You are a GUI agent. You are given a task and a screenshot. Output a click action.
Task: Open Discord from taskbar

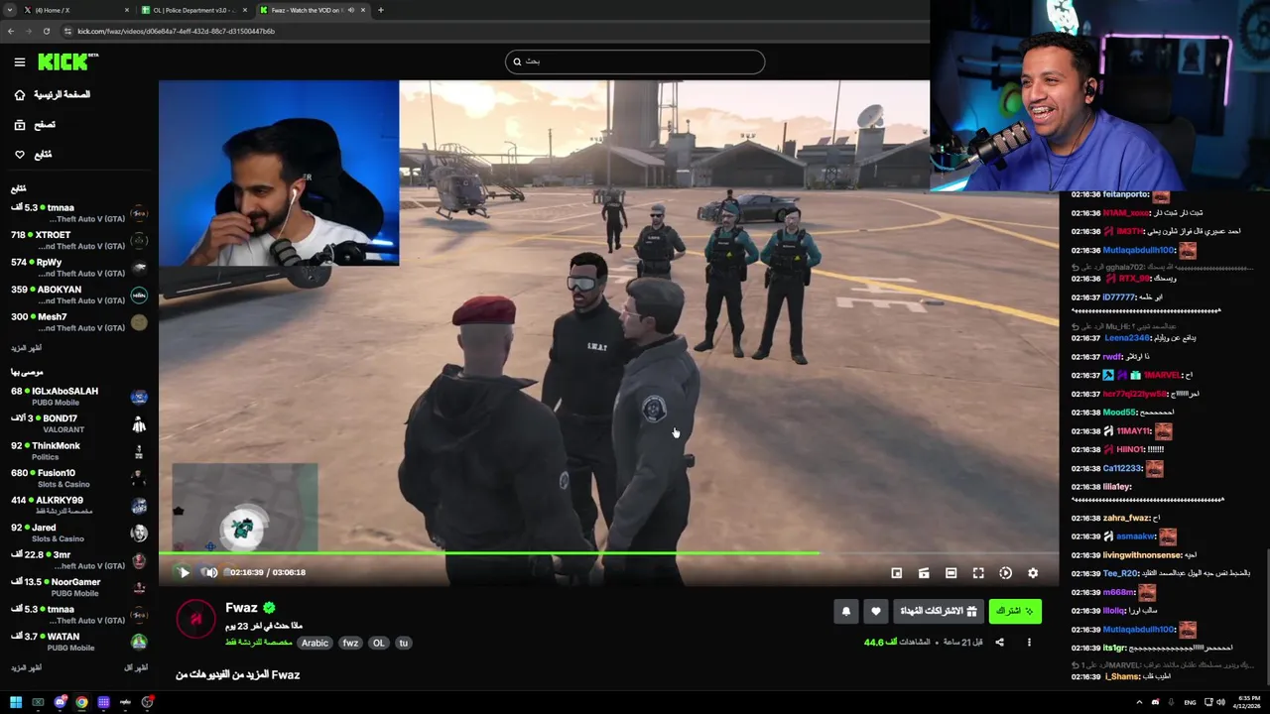pyautogui.click(x=60, y=702)
